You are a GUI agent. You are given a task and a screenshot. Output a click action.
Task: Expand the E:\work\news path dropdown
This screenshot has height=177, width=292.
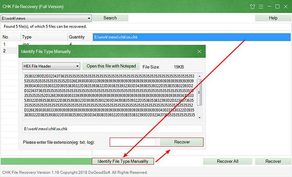(x=89, y=18)
